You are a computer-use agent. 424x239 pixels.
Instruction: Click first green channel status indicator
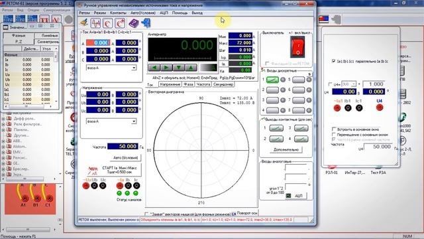coord(119,193)
